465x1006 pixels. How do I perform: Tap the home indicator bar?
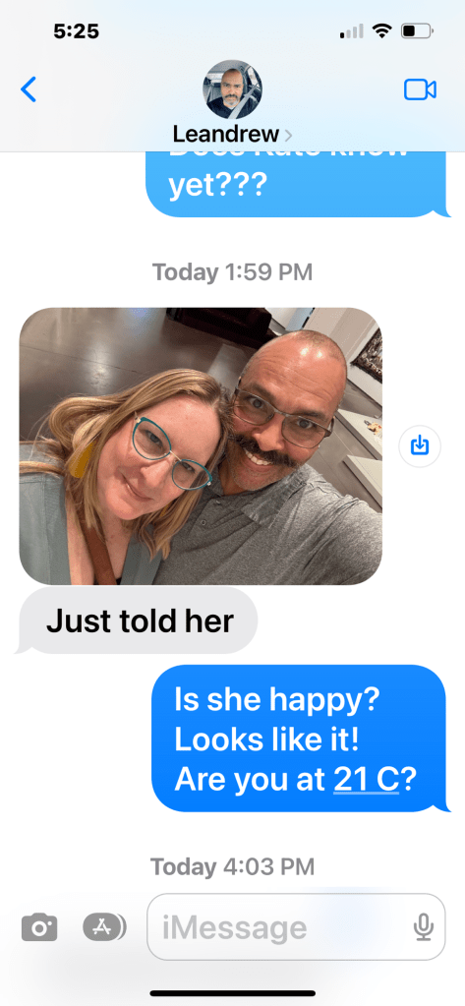pos(232,993)
